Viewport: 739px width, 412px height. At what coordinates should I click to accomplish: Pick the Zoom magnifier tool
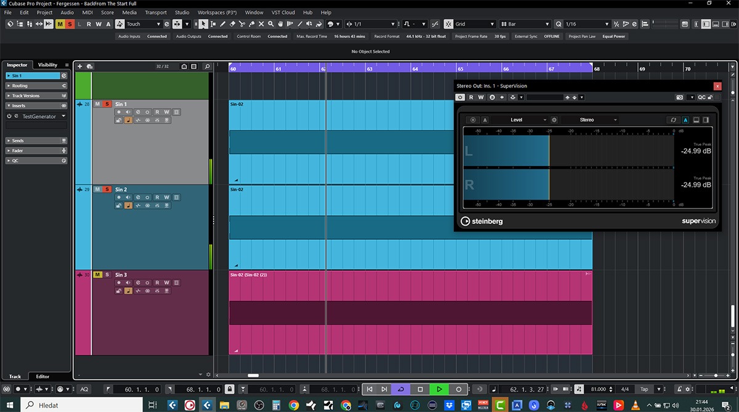271,24
